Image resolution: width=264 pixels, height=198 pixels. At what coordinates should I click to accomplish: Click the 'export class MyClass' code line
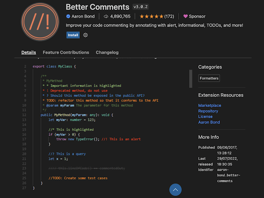[54, 66]
